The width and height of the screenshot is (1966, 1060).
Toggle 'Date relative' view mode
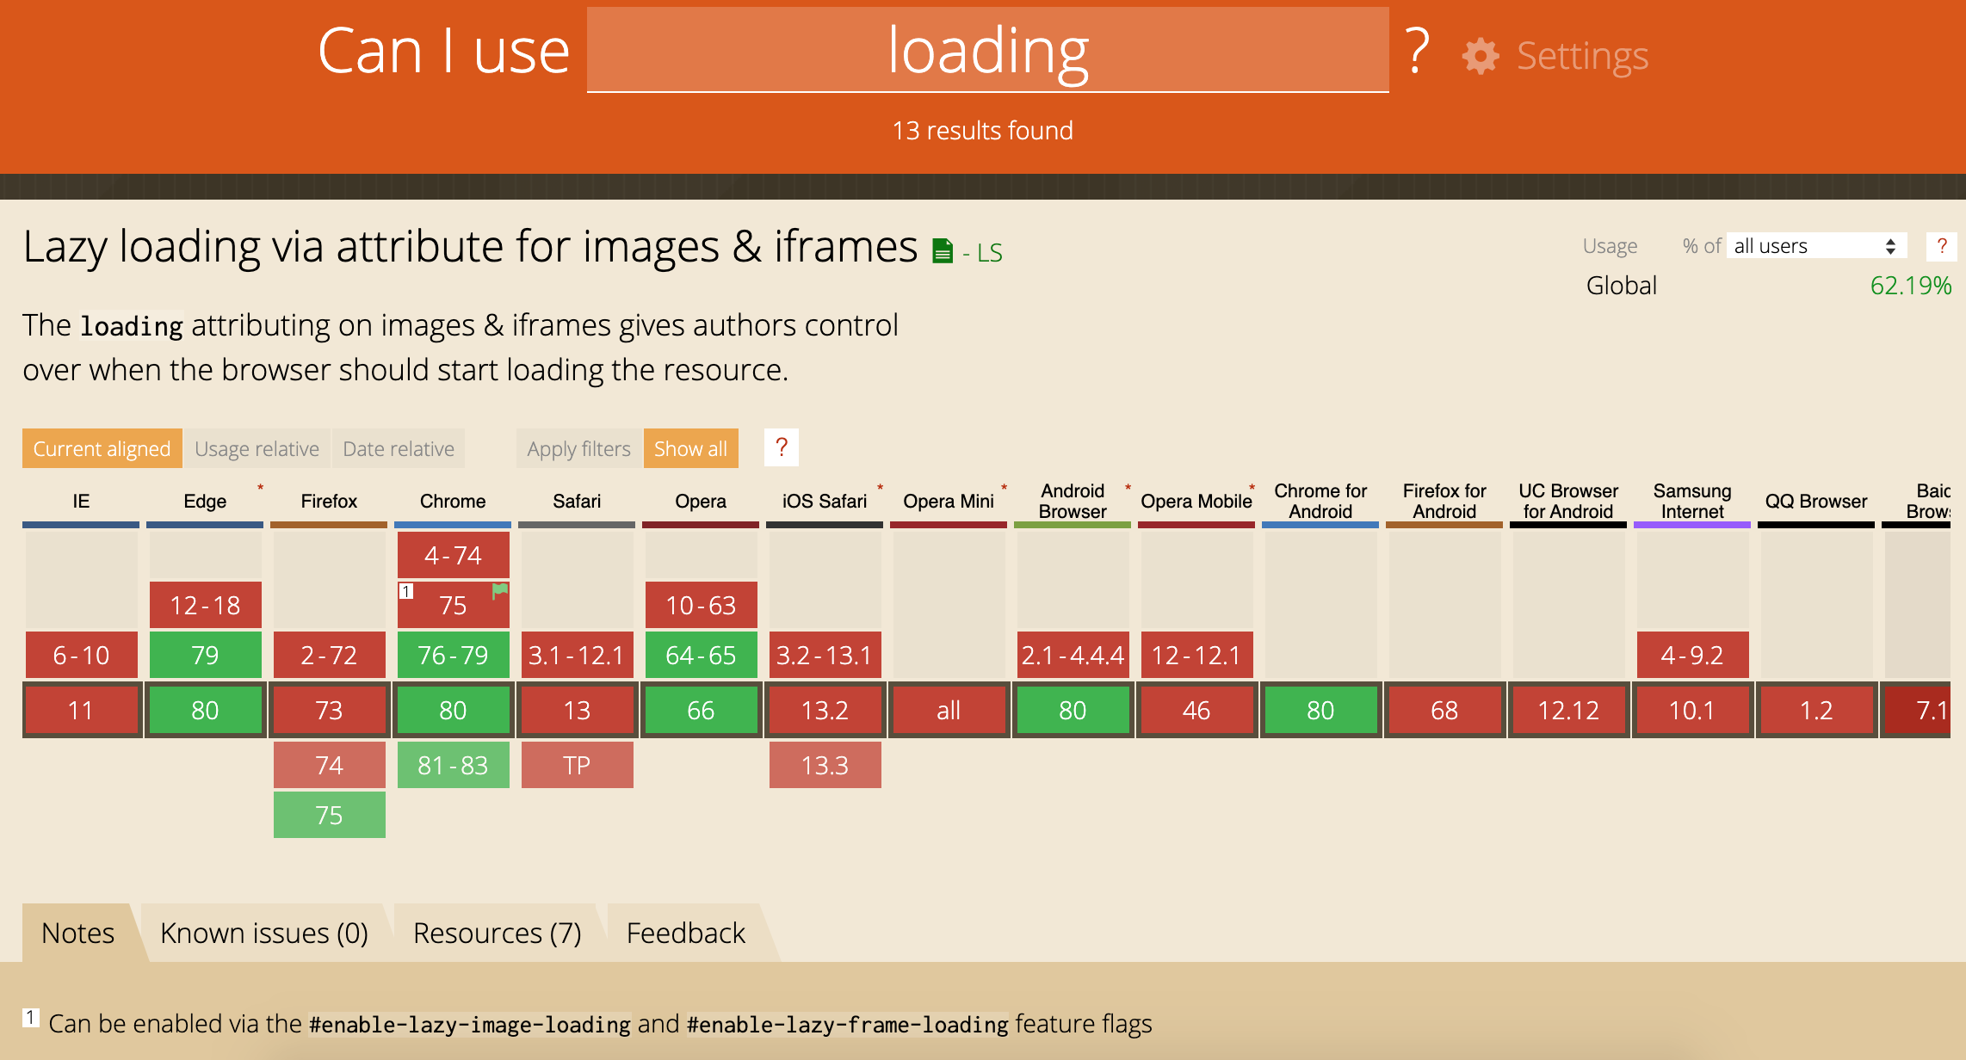399,447
